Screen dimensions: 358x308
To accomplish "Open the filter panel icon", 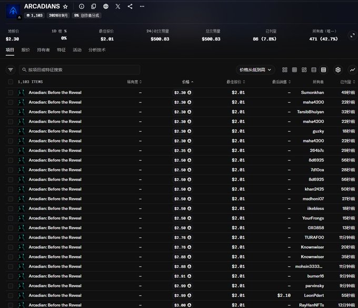I will pos(11,70).
